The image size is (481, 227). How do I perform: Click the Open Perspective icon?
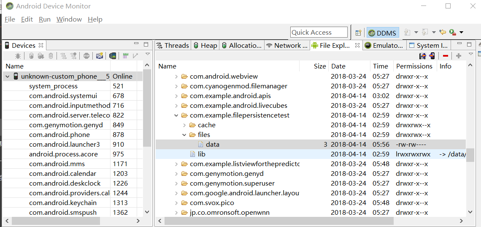point(358,33)
